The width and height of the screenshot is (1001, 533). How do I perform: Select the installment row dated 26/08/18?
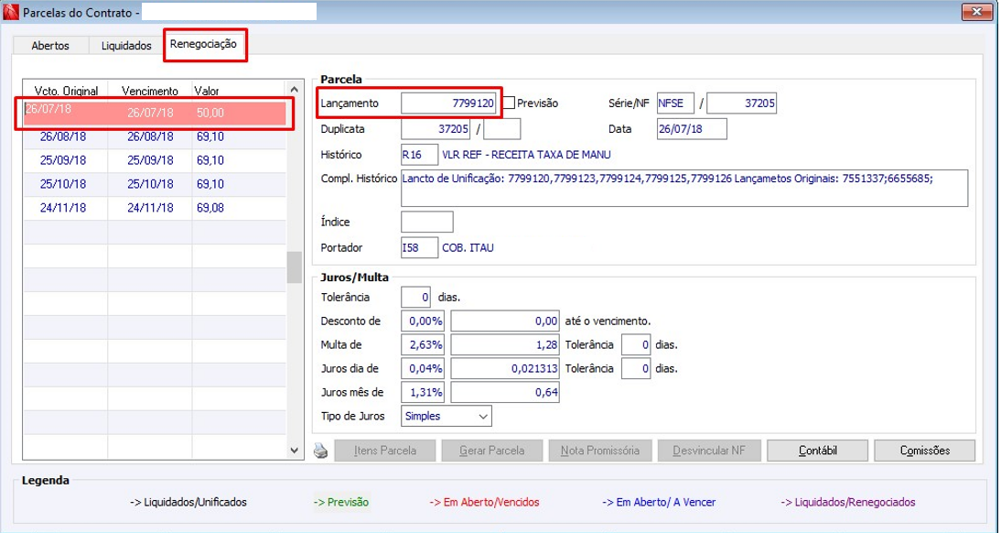[x=156, y=136]
